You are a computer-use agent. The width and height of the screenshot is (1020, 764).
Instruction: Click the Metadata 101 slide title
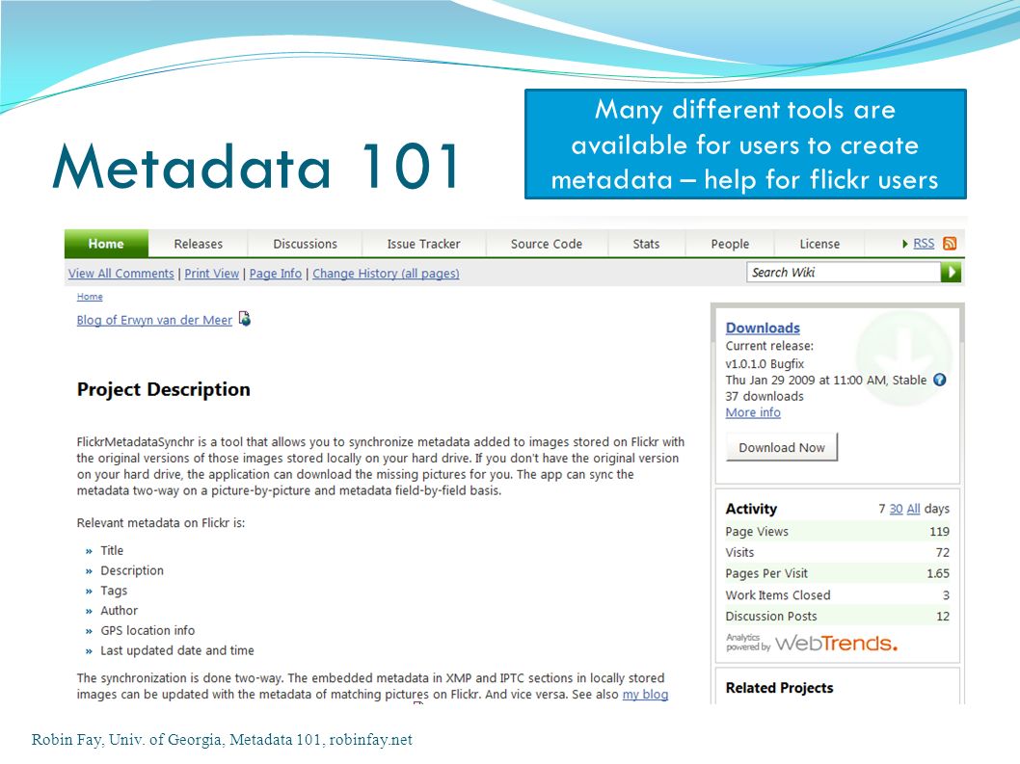click(x=257, y=166)
